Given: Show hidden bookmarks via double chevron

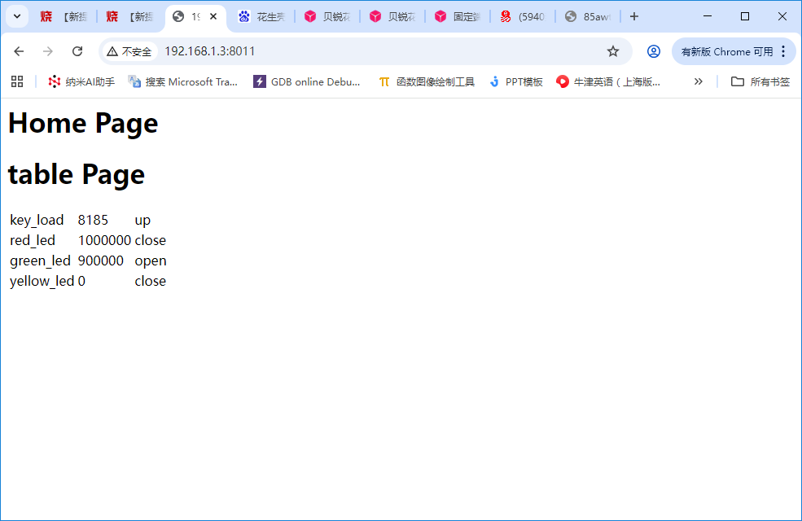Looking at the screenshot, I should click(x=698, y=81).
